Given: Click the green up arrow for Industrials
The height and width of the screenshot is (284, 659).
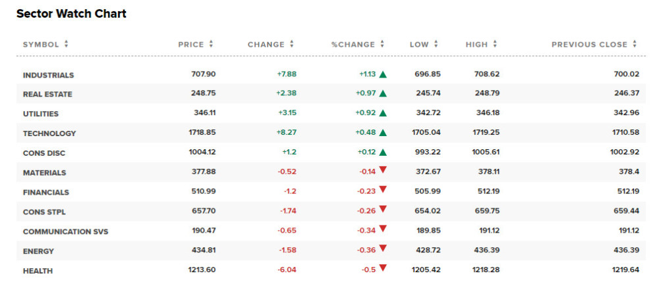Looking at the screenshot, I should 383,74.
